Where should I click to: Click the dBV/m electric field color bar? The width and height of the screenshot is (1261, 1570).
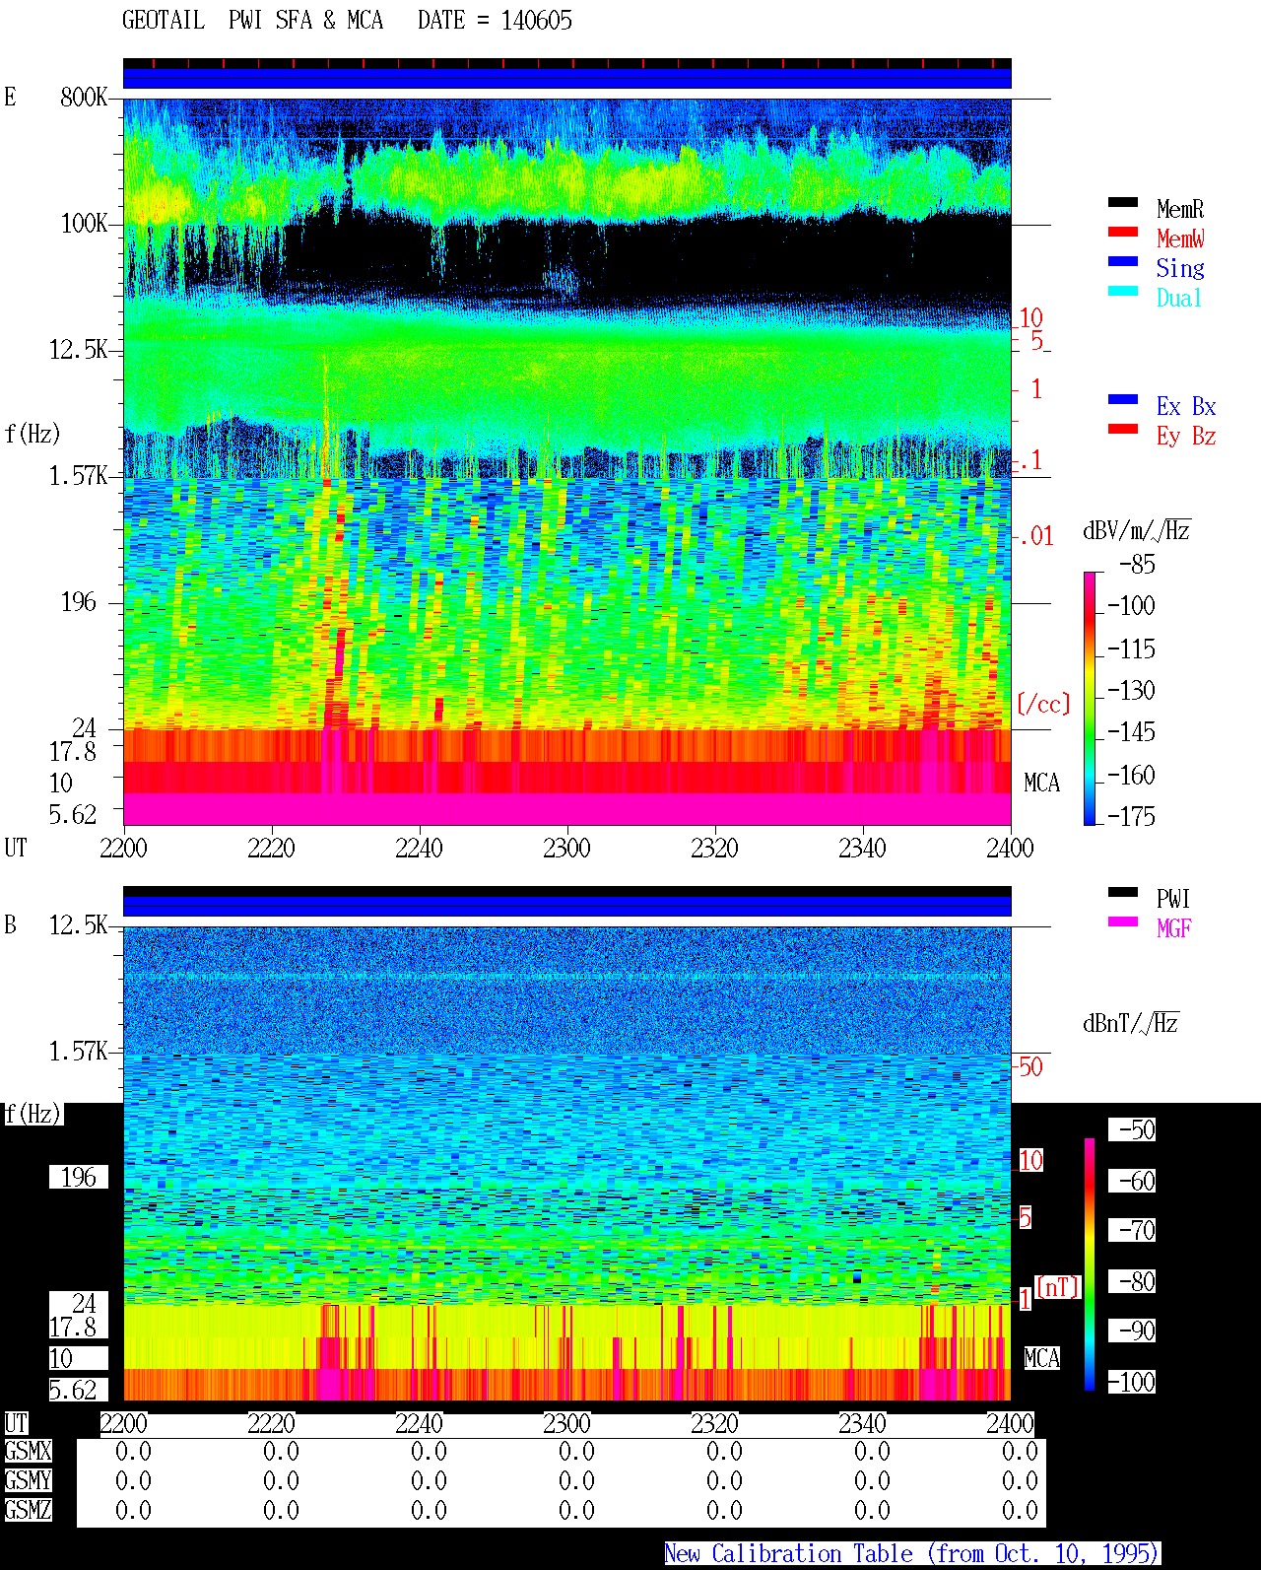(1090, 698)
